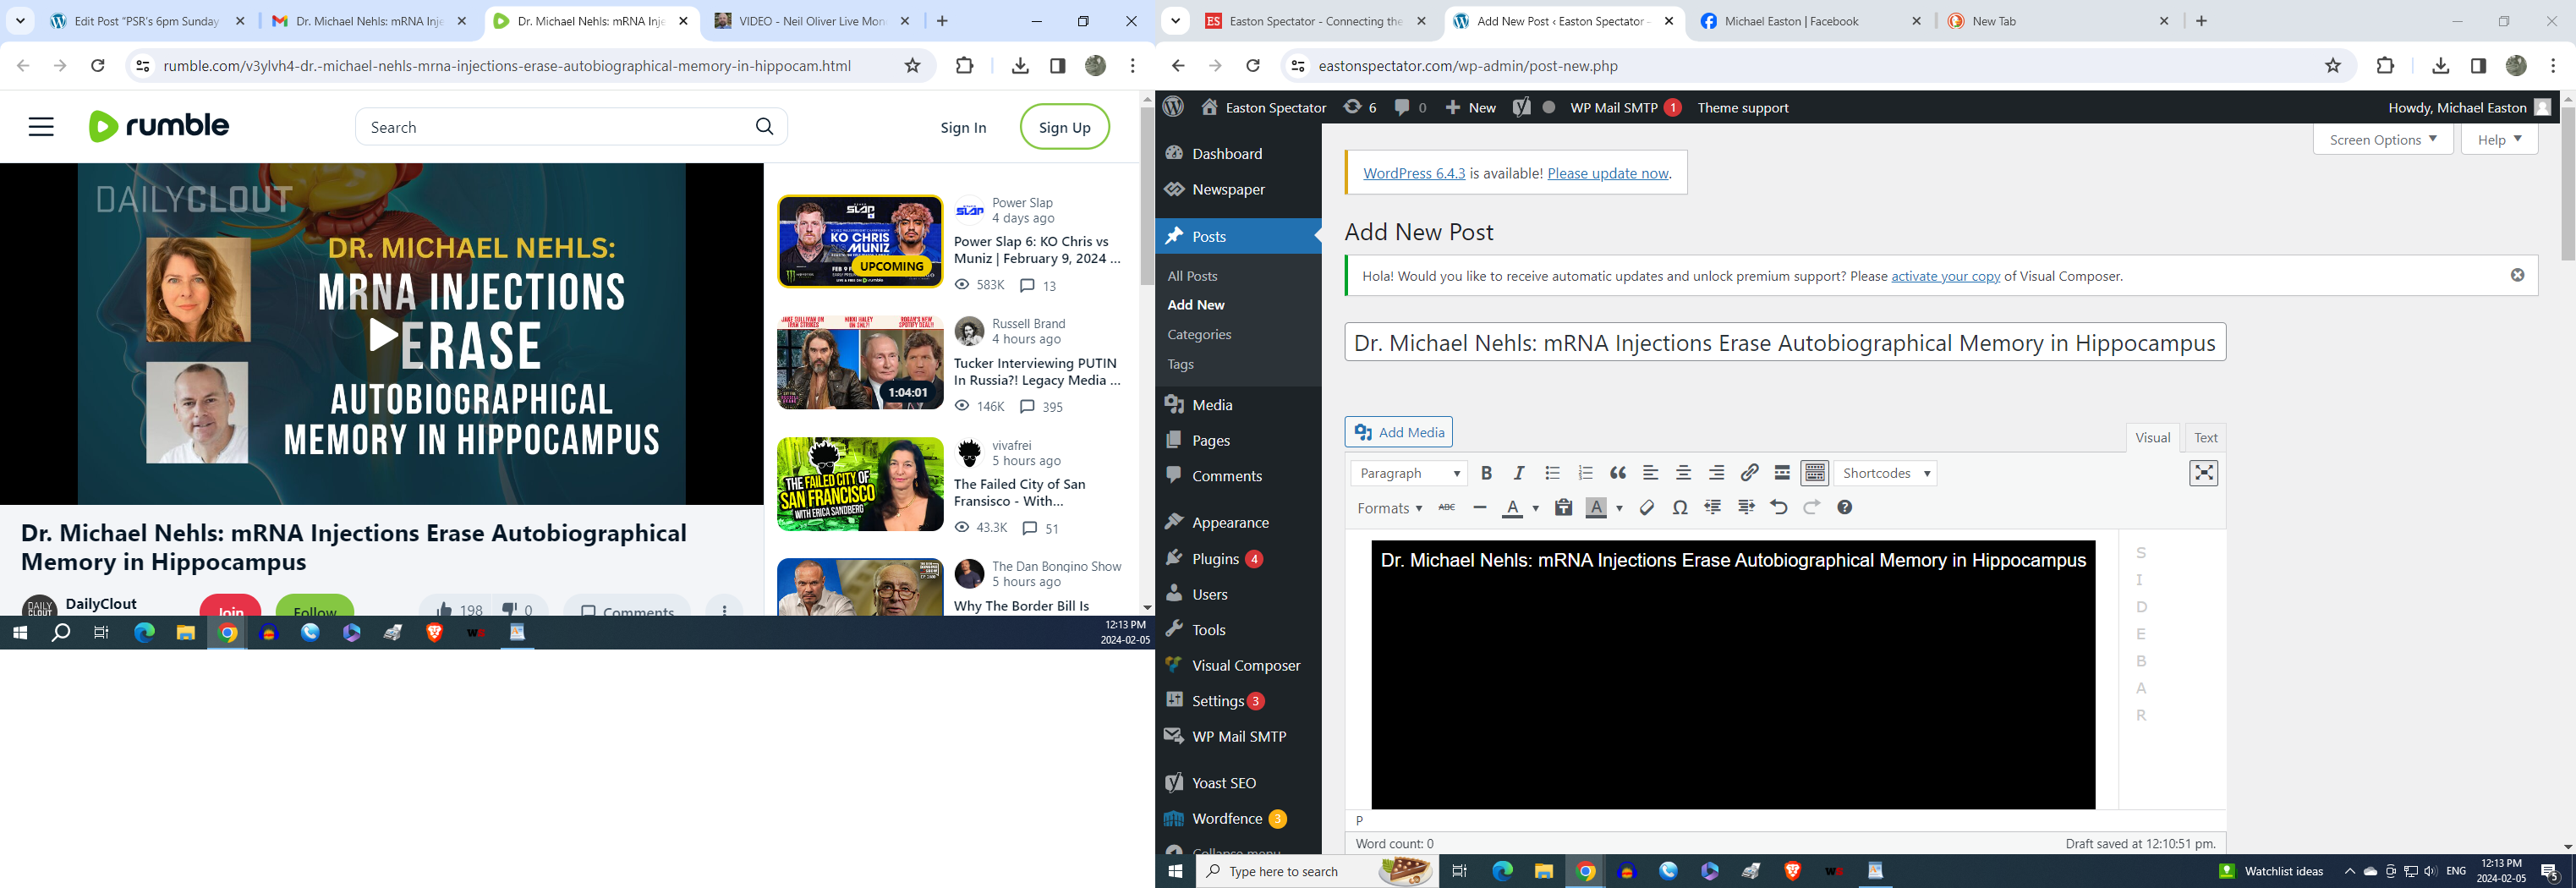Toggle bold formatting in the editor toolbar
2576x888 pixels.
click(1486, 473)
